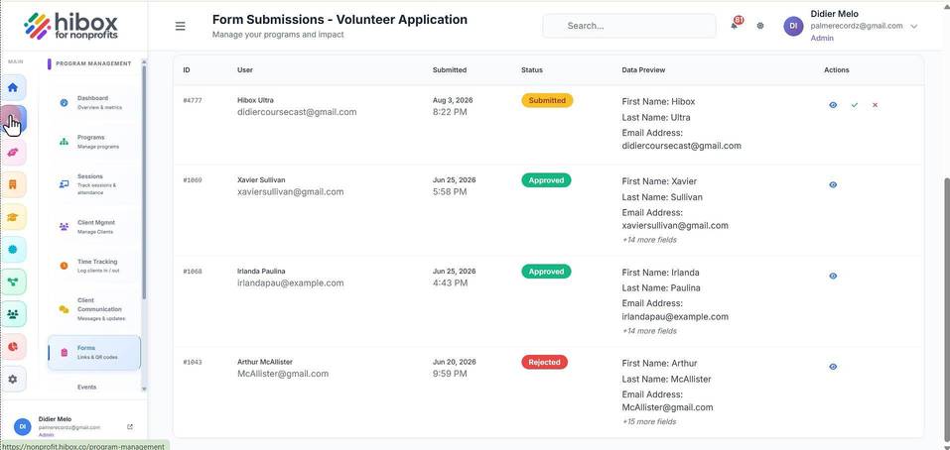This screenshot has width=950, height=450.
Task: Click the Submitted status badge
Action: (547, 100)
